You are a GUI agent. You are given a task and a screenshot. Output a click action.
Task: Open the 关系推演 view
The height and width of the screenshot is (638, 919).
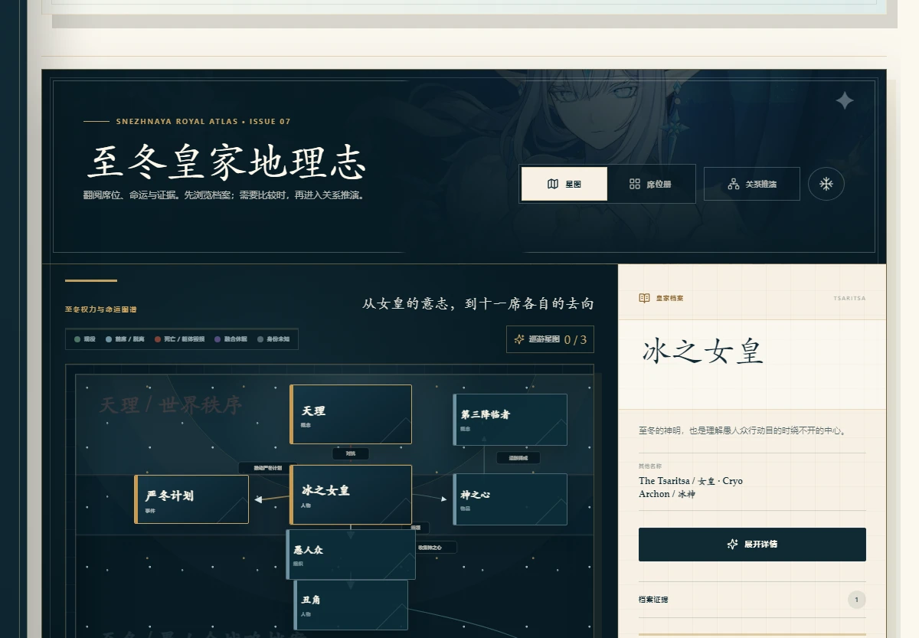(x=752, y=184)
